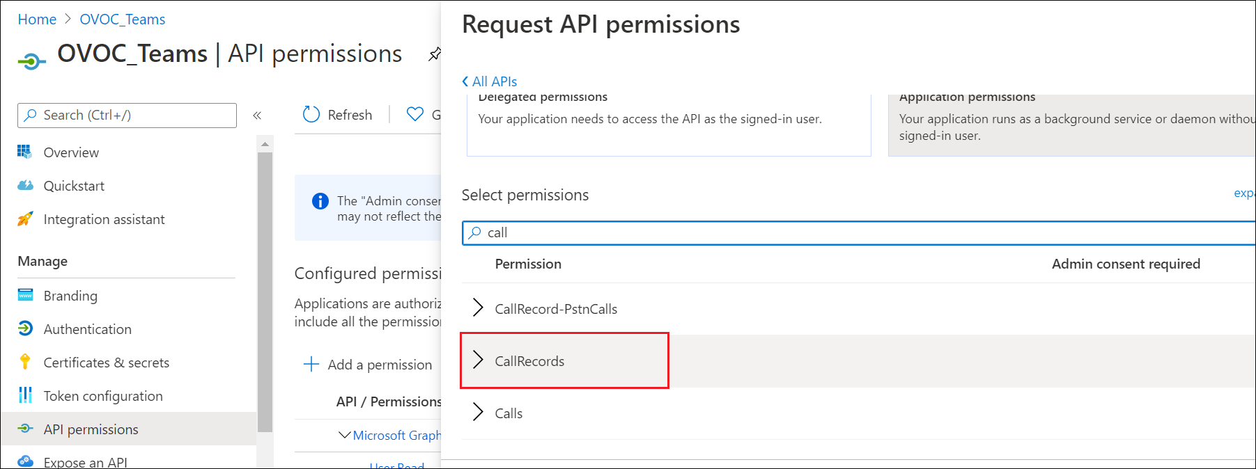
Task: Open Quickstart via its cloud icon
Action: (25, 185)
